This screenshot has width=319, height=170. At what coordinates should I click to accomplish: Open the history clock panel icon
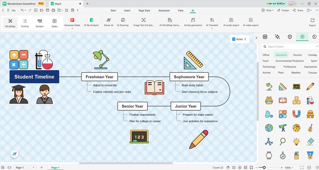pyautogui.click(x=315, y=37)
